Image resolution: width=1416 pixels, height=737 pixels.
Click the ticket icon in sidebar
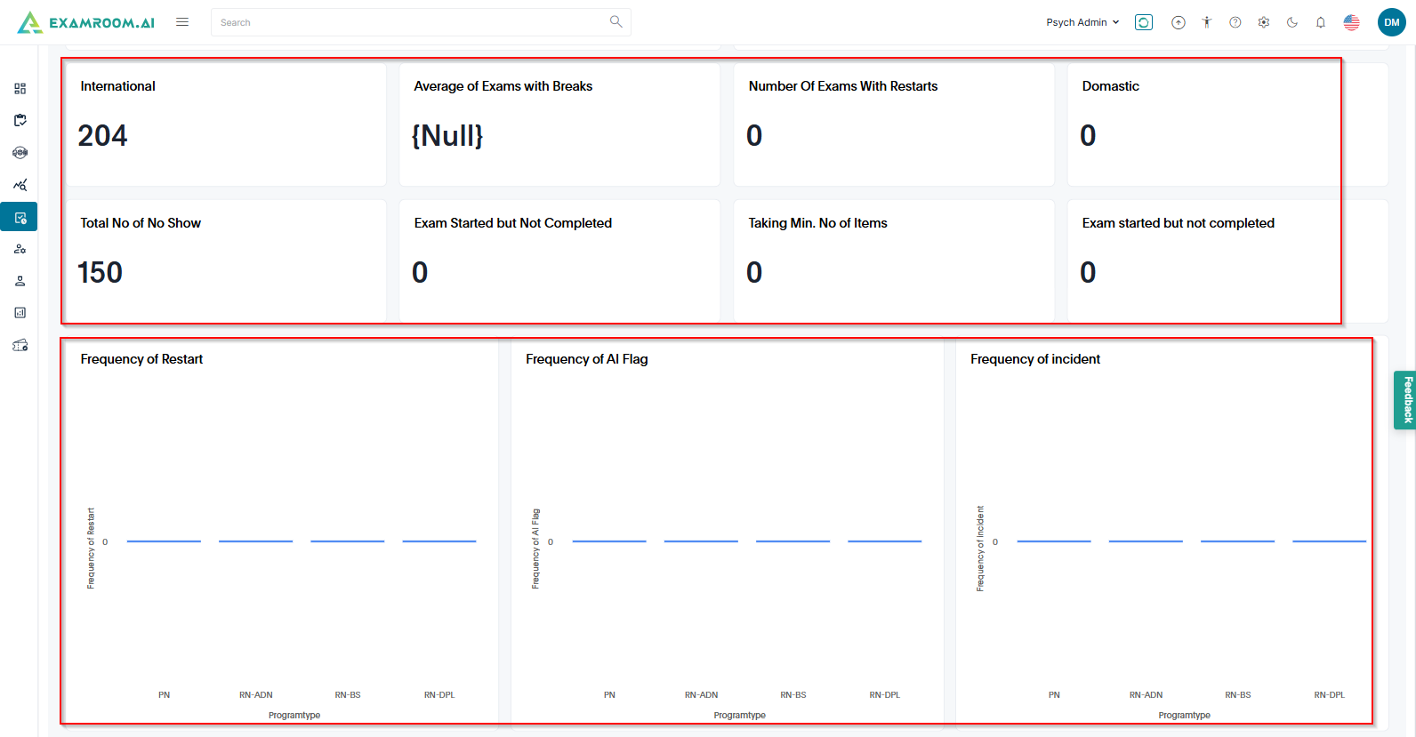[20, 345]
